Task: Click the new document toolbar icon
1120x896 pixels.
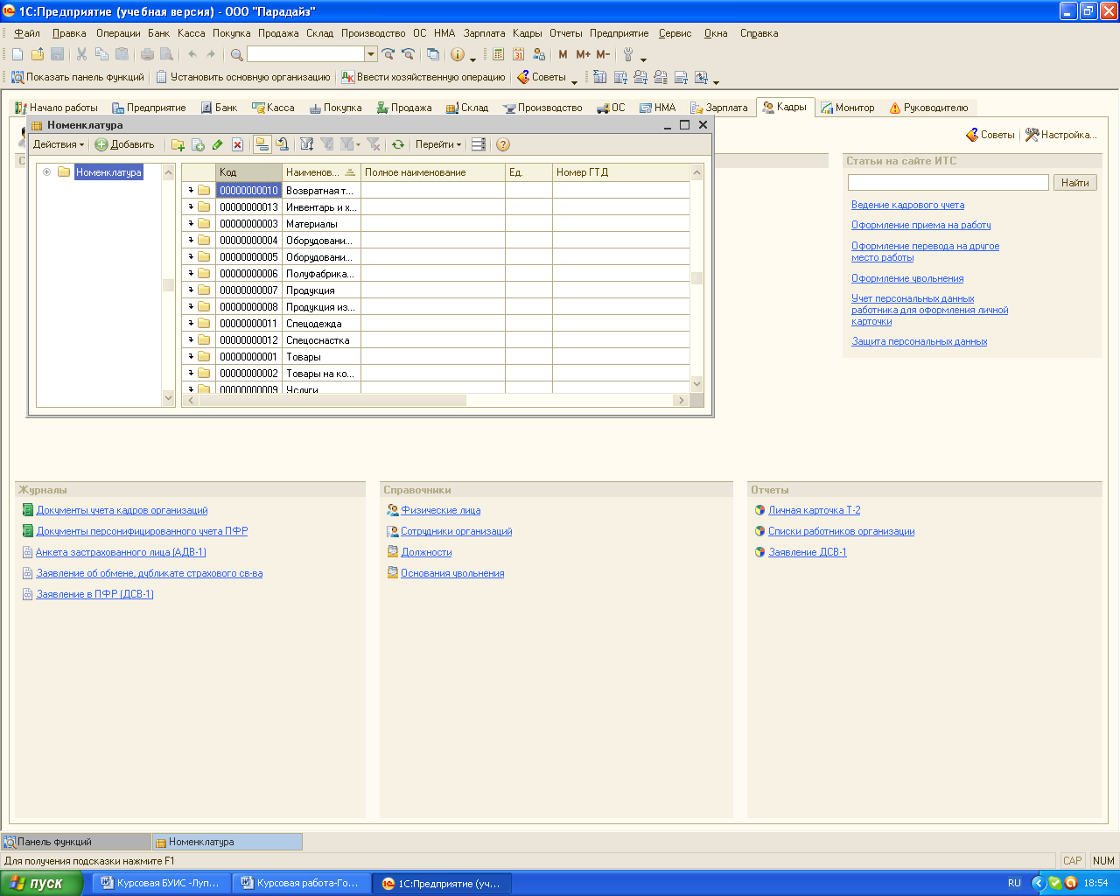Action: [17, 54]
